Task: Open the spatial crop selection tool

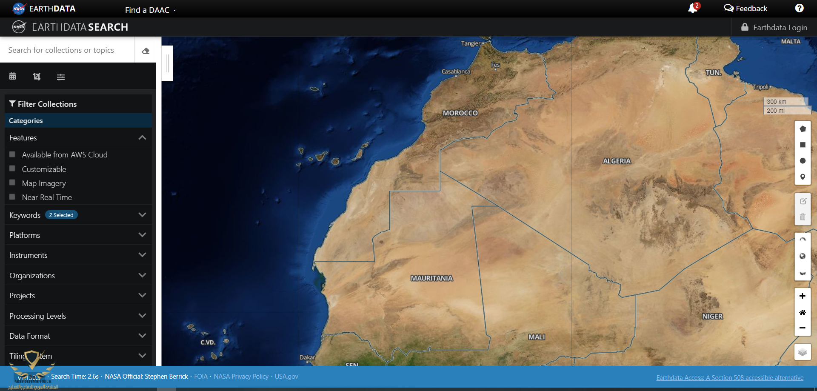Action: click(37, 77)
